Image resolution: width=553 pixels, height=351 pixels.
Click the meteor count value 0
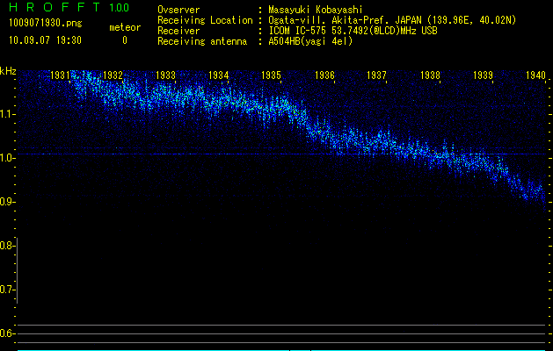124,40
